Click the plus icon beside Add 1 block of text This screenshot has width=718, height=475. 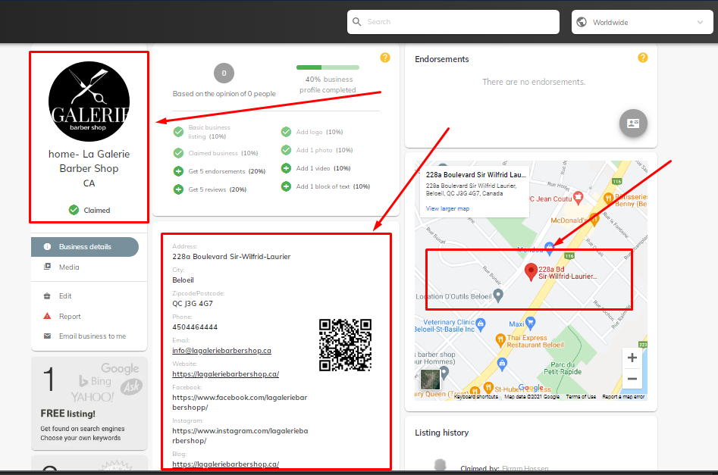click(286, 186)
